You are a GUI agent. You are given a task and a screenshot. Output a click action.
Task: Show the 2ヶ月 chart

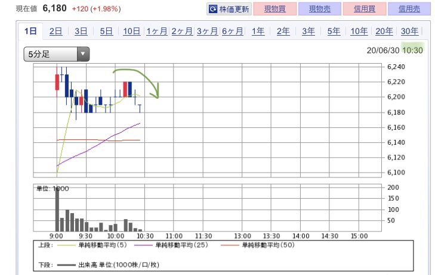click(182, 31)
